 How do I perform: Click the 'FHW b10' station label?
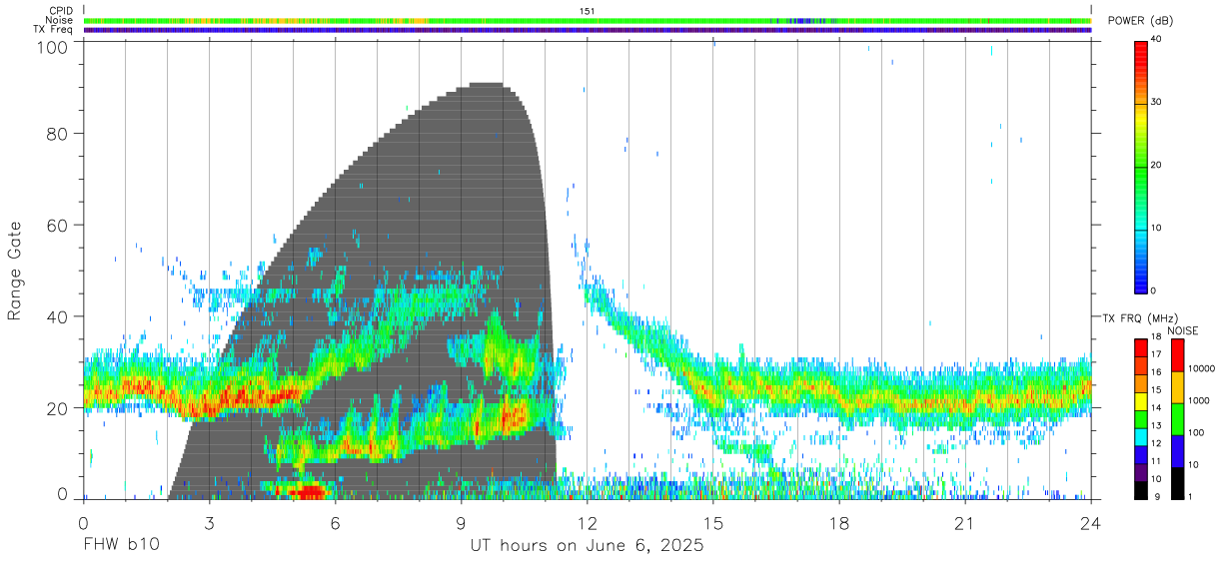pos(121,546)
